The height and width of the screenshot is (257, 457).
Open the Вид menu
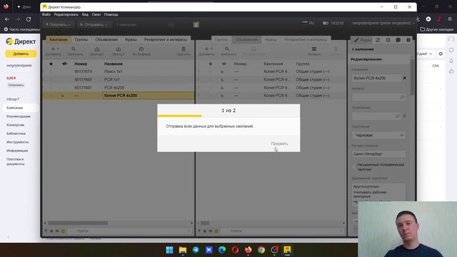coord(85,14)
